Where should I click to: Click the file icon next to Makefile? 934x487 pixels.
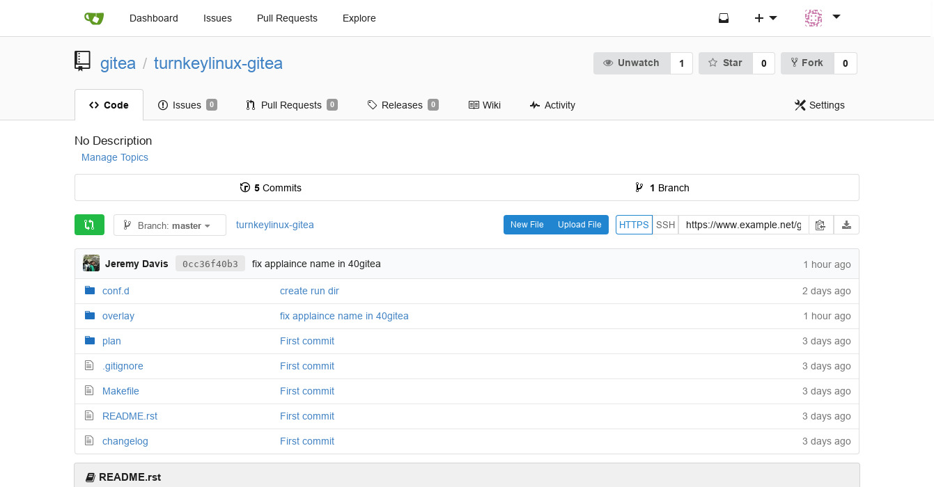[89, 391]
